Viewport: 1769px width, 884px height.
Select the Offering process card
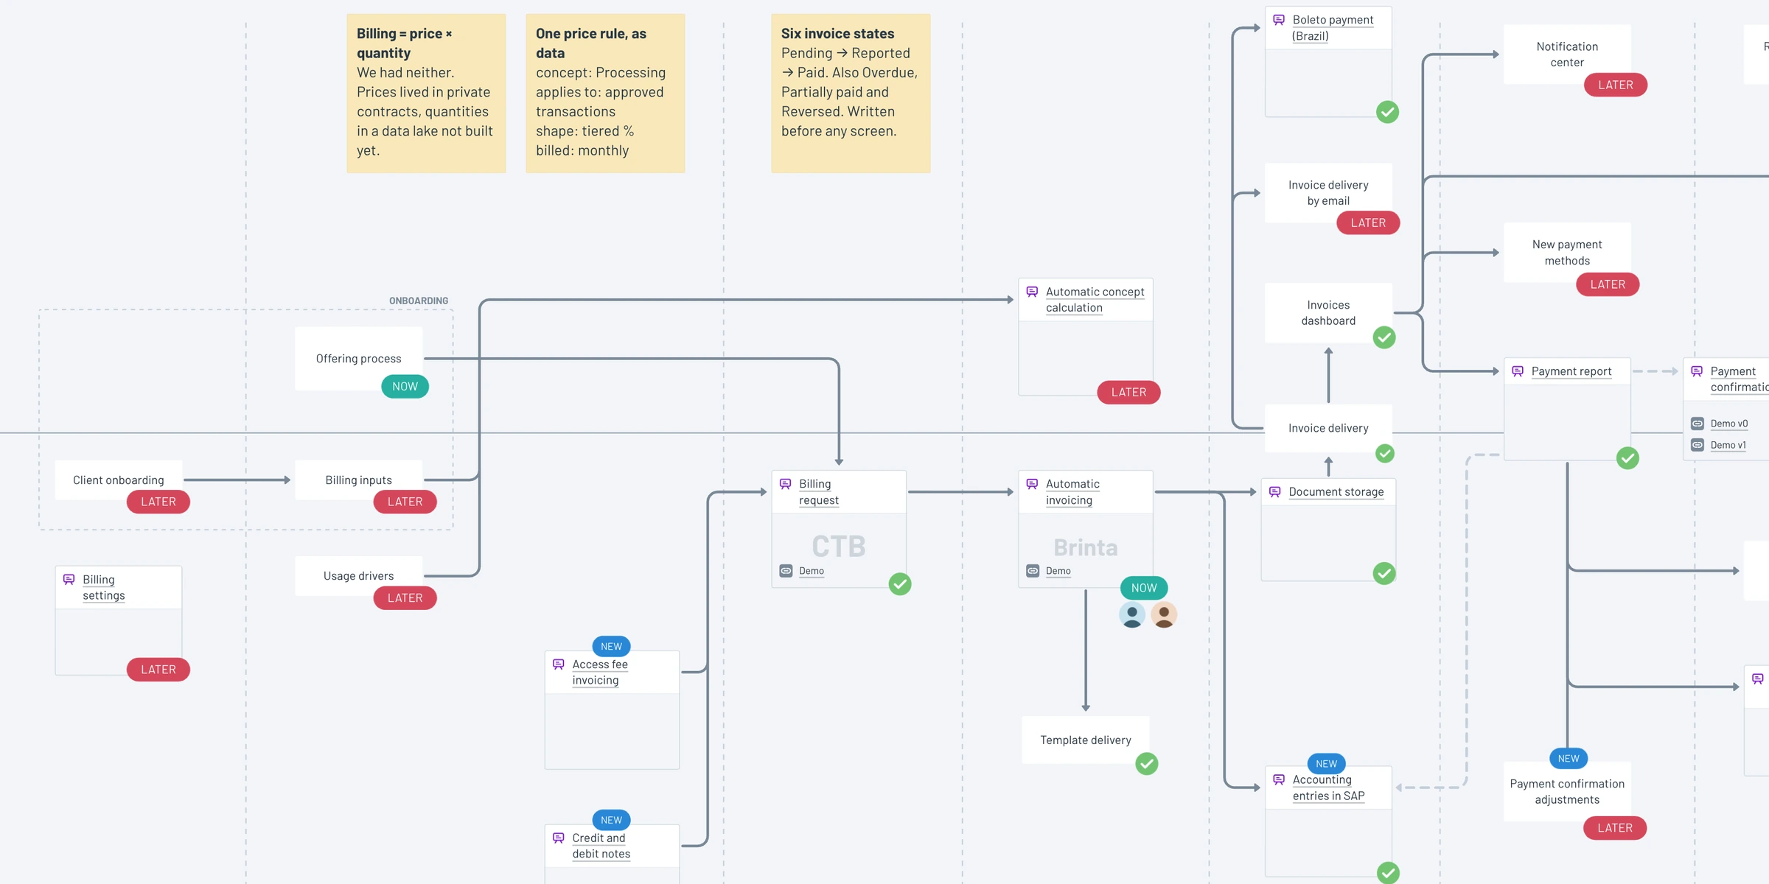[358, 358]
